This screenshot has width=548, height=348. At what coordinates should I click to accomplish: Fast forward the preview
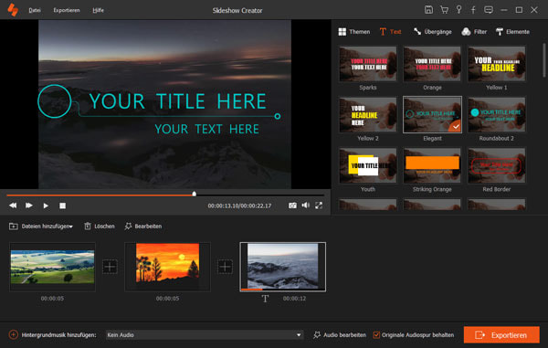click(x=29, y=206)
